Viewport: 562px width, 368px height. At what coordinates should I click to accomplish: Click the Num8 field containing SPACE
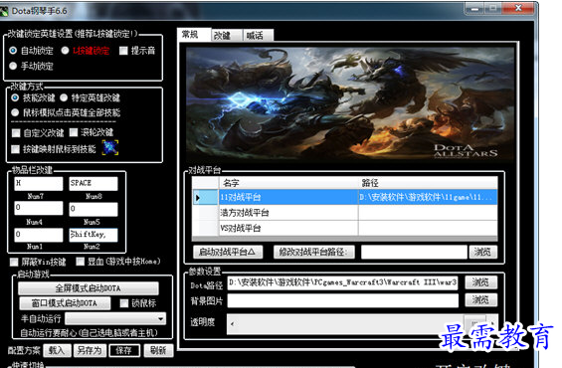click(x=94, y=183)
